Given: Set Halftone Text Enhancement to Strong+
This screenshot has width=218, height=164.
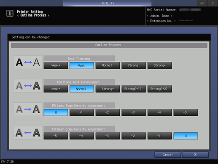Looking at the screenshot, I should [108, 89].
